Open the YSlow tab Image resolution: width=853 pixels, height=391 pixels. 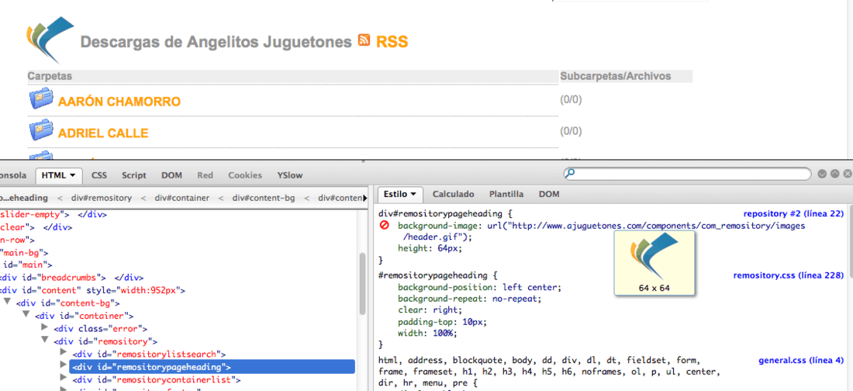click(x=290, y=175)
